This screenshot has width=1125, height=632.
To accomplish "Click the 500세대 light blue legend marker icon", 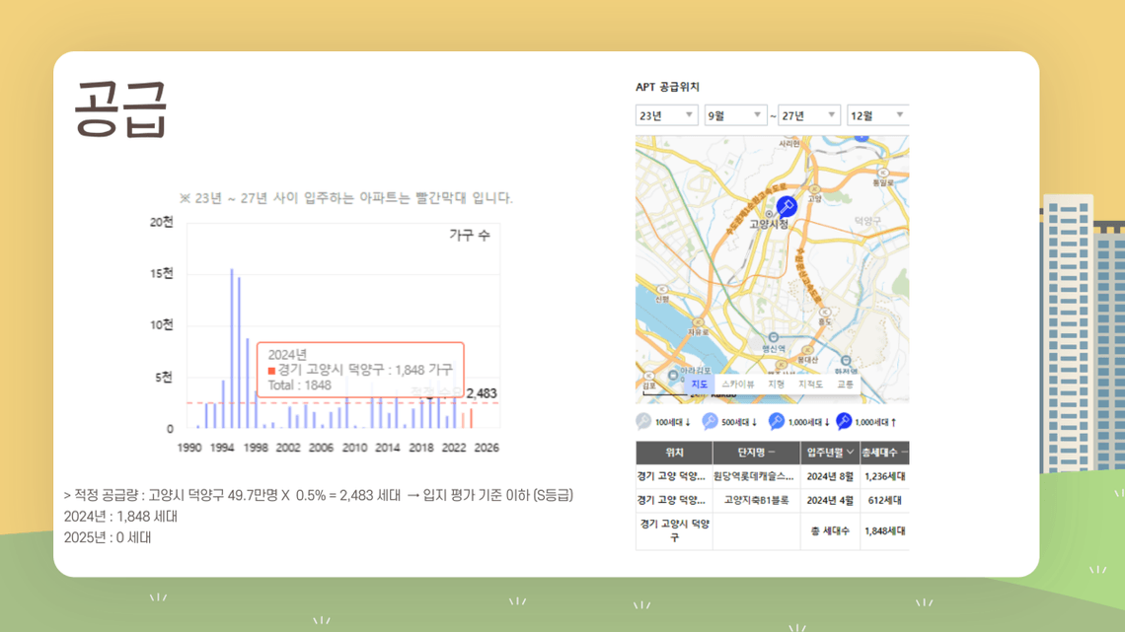I will 710,421.
